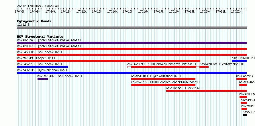Select the red bar under nsv420985 label
This screenshot has height=126, width=255.
tap(243, 97)
